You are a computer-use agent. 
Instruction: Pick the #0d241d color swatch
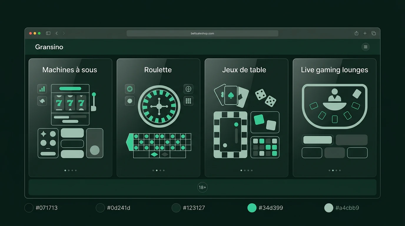(x=100, y=208)
